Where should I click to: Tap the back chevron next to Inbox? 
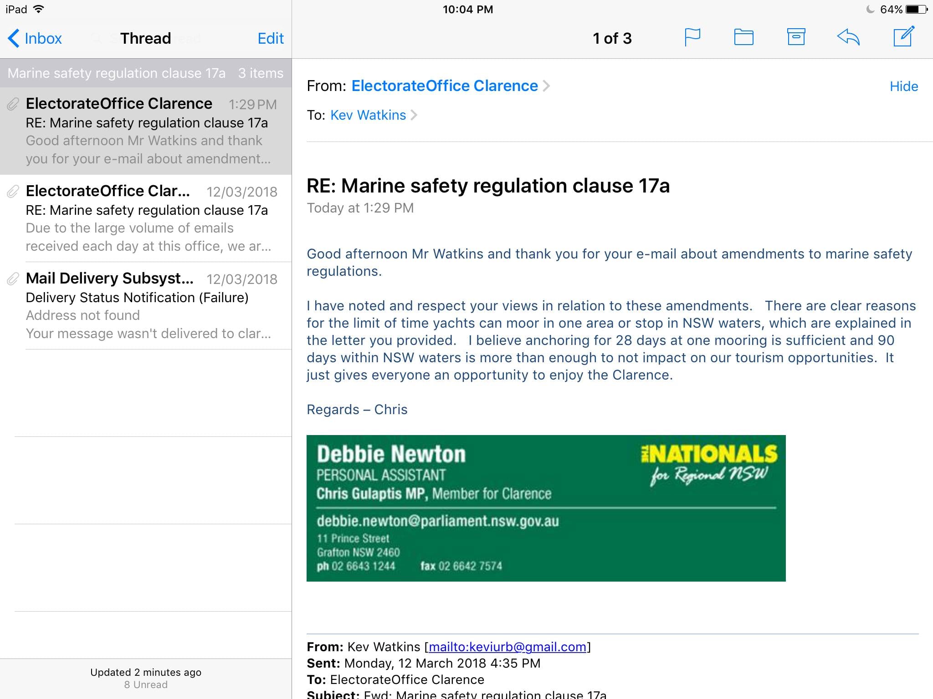[14, 38]
